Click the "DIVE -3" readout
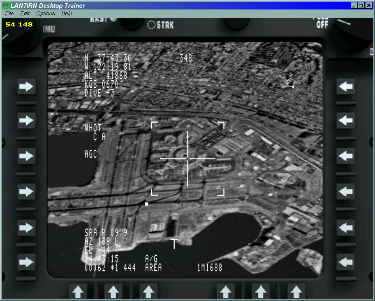 [x=100, y=93]
